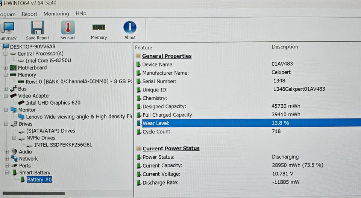361x198 pixels.
Task: Collapse the Central Processor(s) node
Action: tap(5, 54)
